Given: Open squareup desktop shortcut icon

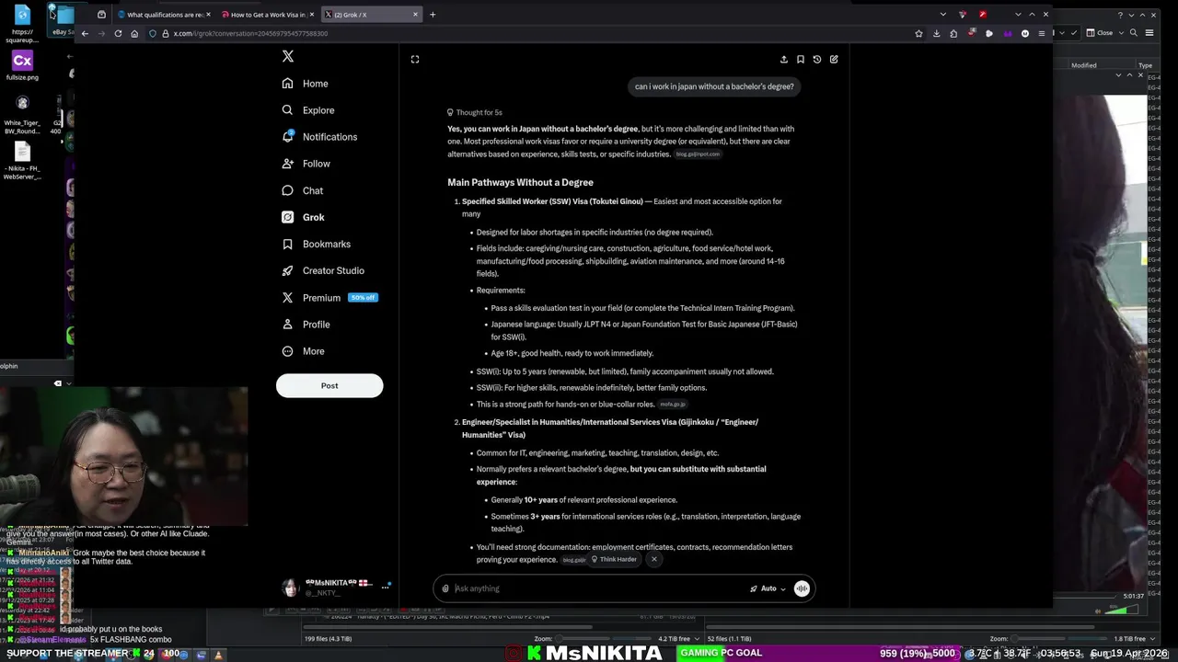Looking at the screenshot, I should click(22, 24).
